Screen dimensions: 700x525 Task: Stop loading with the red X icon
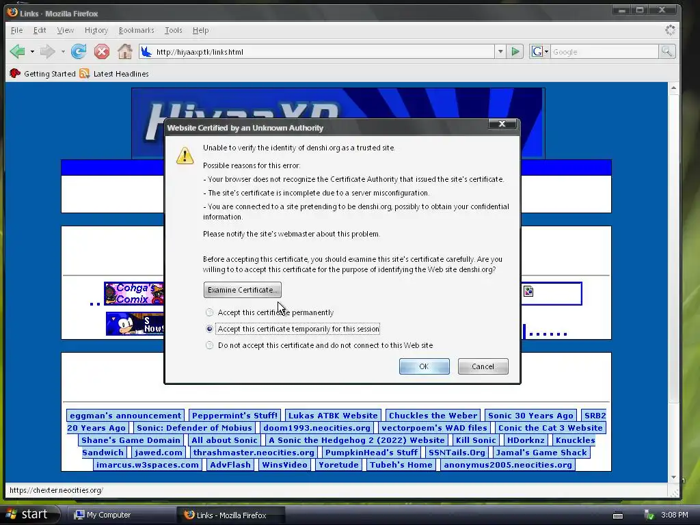pos(102,52)
